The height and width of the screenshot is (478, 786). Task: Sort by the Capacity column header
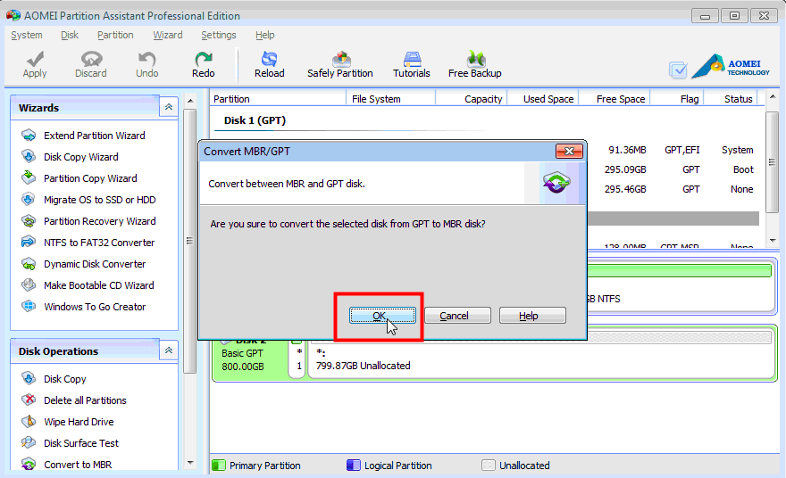click(472, 99)
